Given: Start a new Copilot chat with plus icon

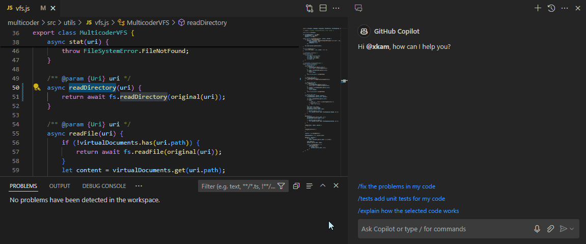Looking at the screenshot, I should 538,8.
